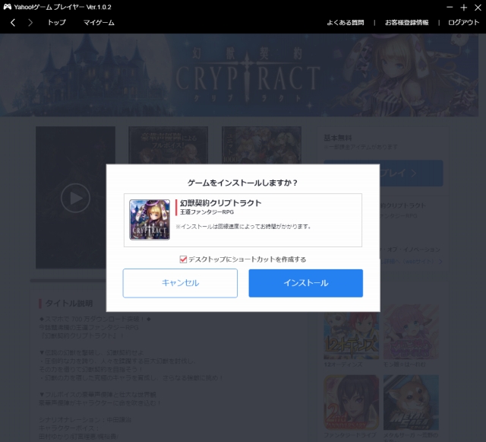This screenshot has height=442, width=486.
Task: Click the 幻獣契約クリプトラクト title in the dialog
Action: coord(221,203)
